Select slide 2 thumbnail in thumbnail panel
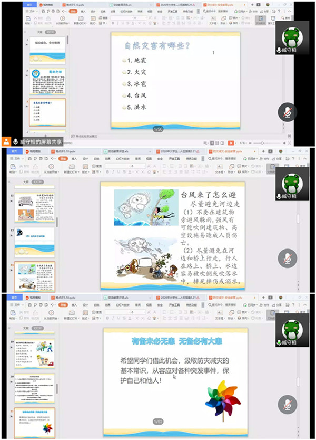316x440 pixels. coord(47,81)
